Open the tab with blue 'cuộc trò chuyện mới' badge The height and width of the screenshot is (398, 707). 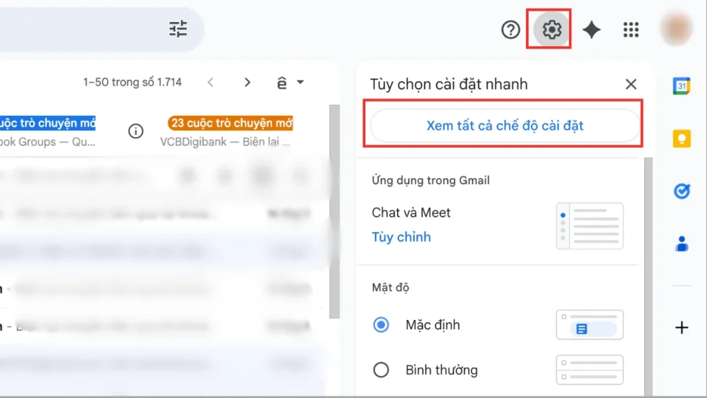pos(48,123)
